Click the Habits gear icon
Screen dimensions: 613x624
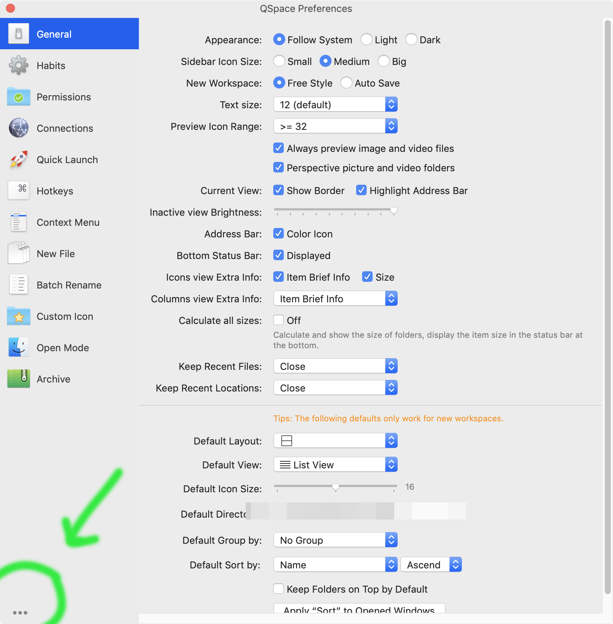(19, 65)
